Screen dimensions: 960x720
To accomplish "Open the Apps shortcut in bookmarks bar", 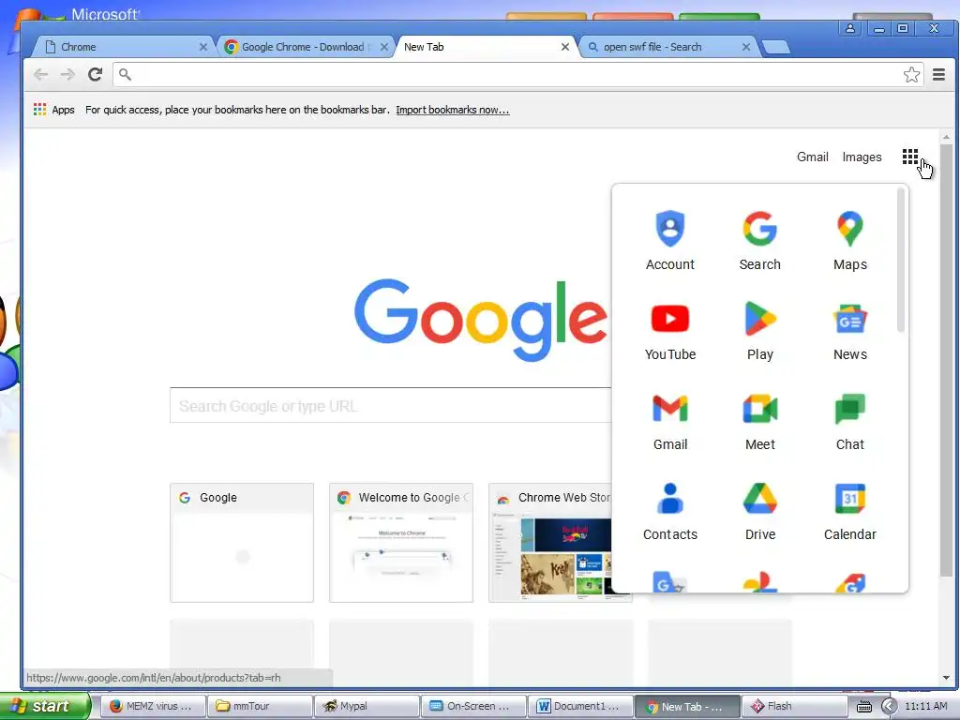I will coord(54,110).
